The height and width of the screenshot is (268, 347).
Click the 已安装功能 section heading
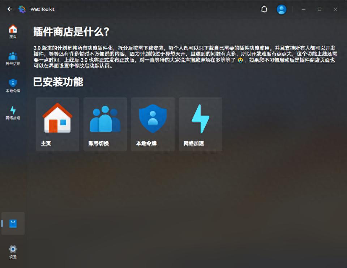59,83
